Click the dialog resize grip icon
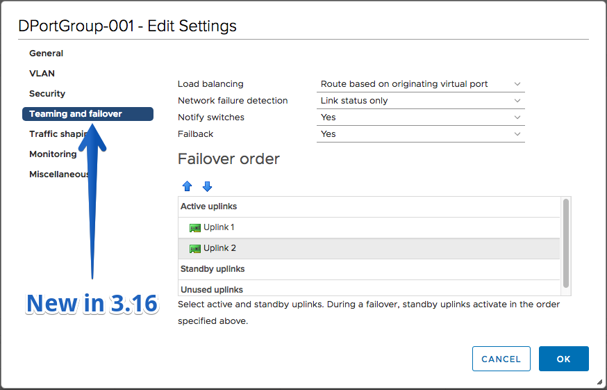This screenshot has width=607, height=390. point(599,382)
